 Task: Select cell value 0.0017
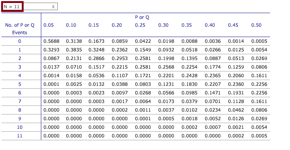(x=120, y=101)
